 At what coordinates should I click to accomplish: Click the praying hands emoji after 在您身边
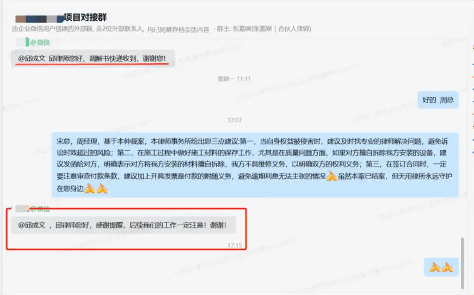coord(89,188)
